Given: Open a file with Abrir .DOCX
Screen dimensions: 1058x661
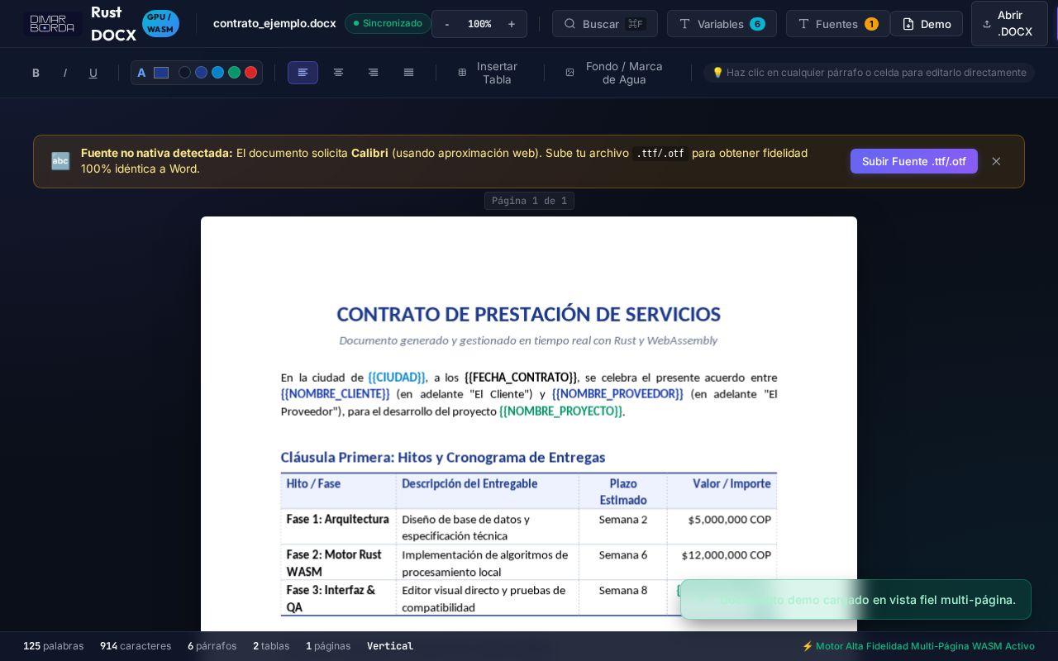Looking at the screenshot, I should [x=1009, y=24].
